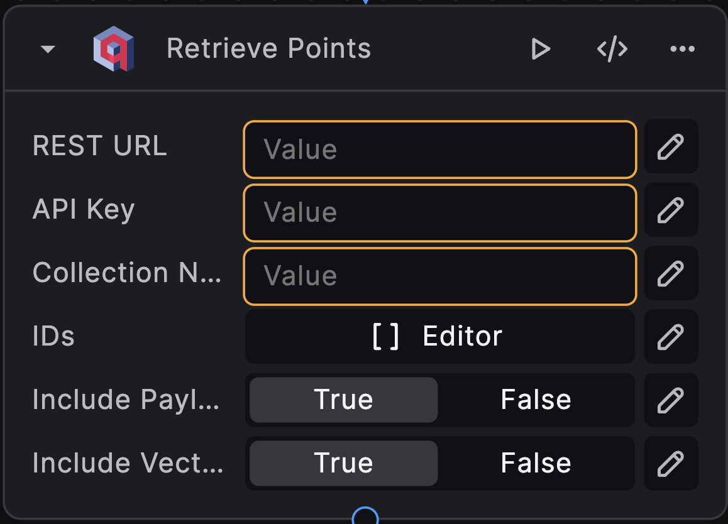728x524 pixels.
Task: Edit the REST URL field with its pencil icon
Action: [x=670, y=146]
